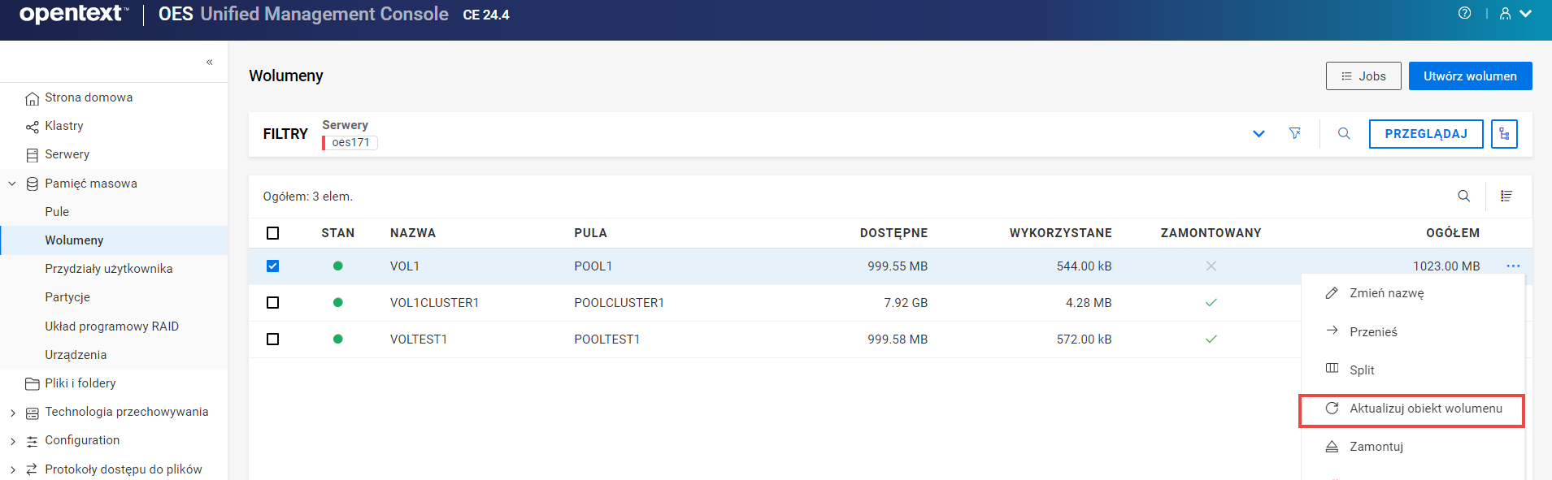Click the search icon in filter bar
This screenshot has width=1552, height=480.
(1344, 133)
